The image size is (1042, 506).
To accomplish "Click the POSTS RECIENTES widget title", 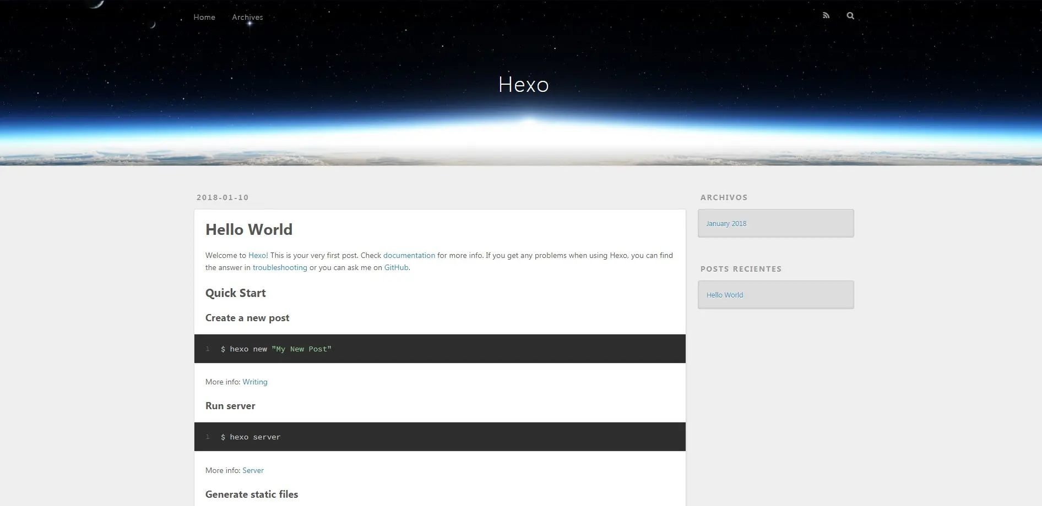I will 741,269.
